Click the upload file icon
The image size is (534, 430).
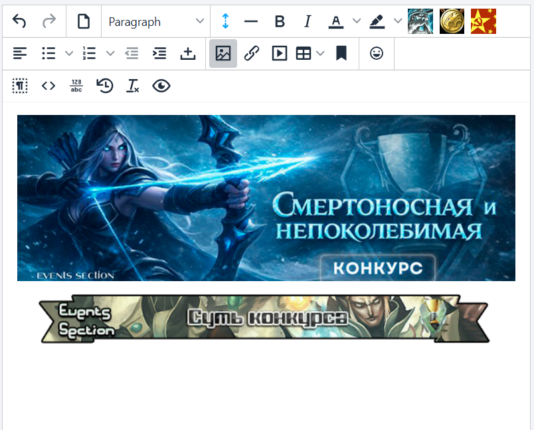(x=188, y=54)
